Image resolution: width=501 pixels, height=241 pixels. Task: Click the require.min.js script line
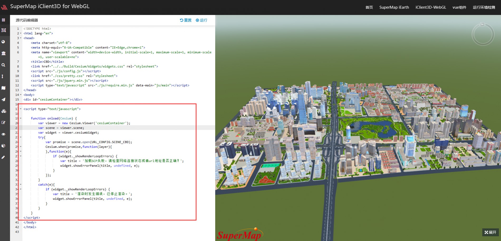(110, 85)
